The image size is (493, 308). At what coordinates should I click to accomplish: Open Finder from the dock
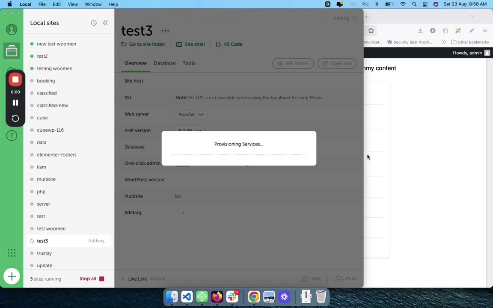172,297
